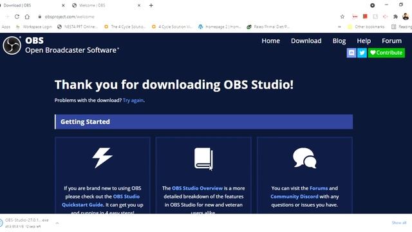Open the Blog nav item
This screenshot has height=232, width=412.
tap(339, 41)
